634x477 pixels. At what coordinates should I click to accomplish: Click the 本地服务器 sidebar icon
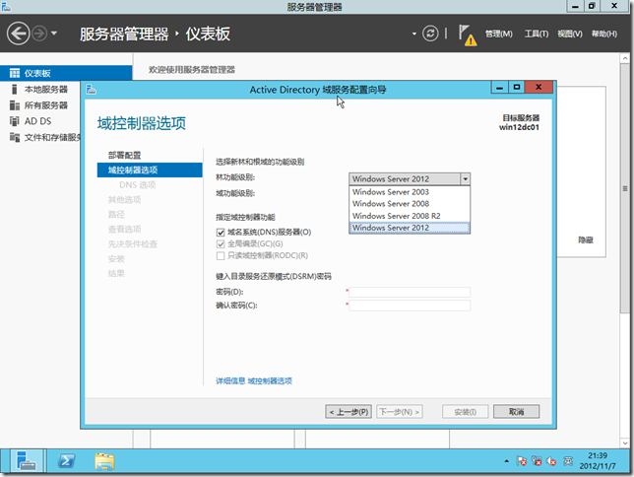15,89
